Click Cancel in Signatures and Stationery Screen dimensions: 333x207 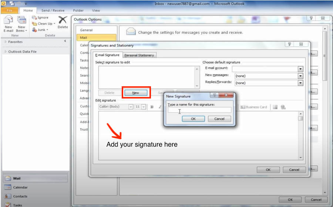point(294,170)
